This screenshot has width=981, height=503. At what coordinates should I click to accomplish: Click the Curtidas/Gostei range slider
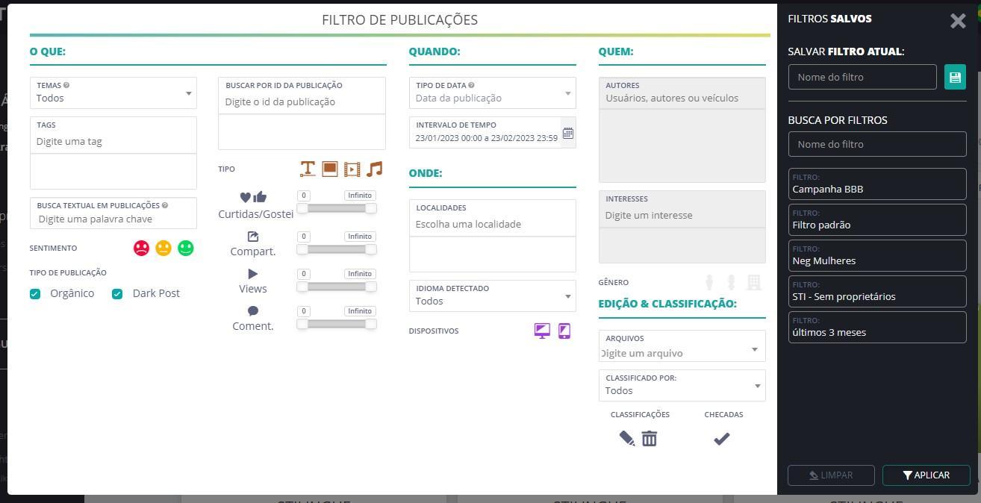(x=337, y=208)
